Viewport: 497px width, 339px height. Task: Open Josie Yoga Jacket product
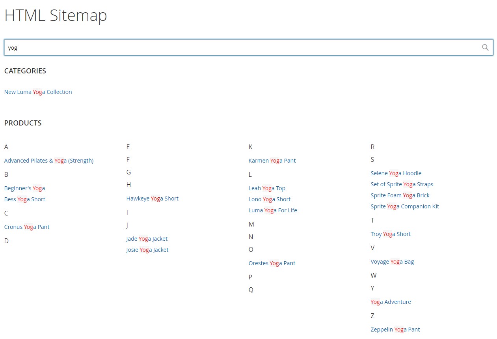(147, 250)
